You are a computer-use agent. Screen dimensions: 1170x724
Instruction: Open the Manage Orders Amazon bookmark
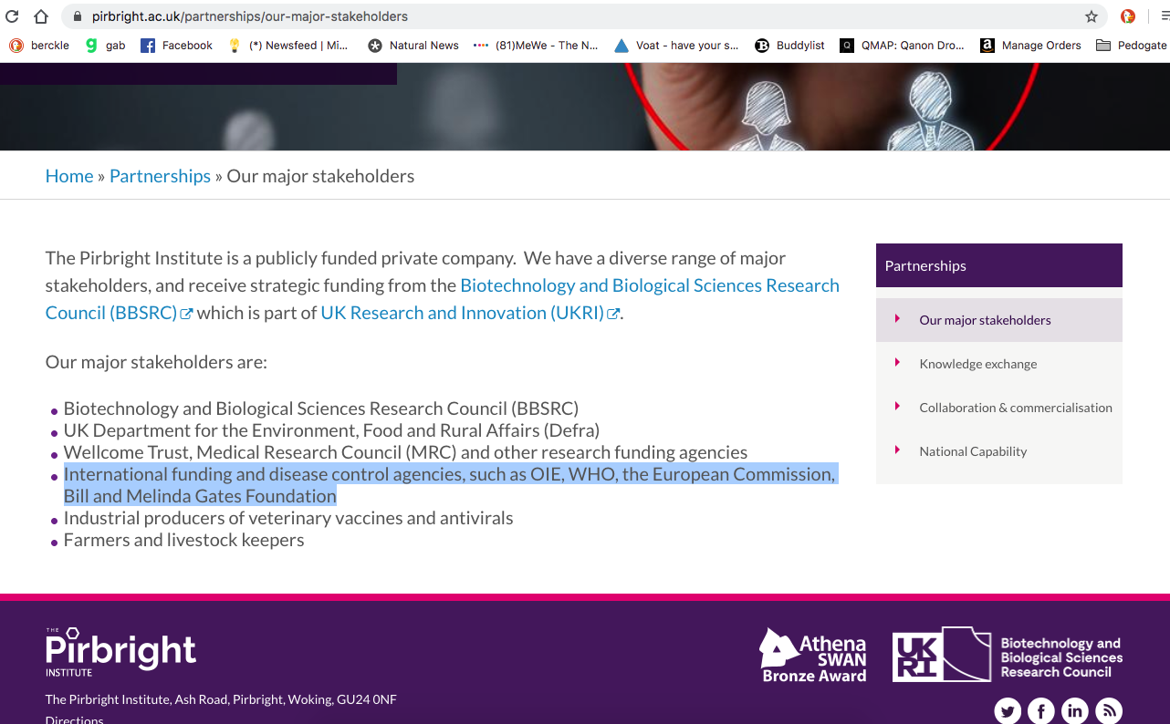click(x=1030, y=46)
